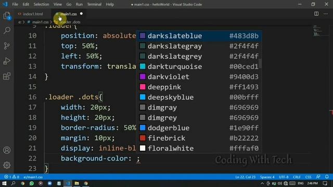The height and width of the screenshot is (187, 333).
Task: Pick darkturquoise from autocomplete list
Action: (199, 66)
